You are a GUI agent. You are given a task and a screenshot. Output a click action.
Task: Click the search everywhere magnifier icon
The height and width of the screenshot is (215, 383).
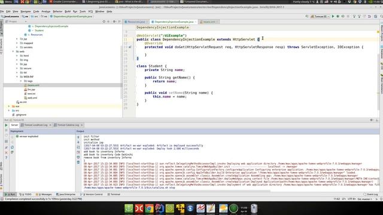[381, 16]
